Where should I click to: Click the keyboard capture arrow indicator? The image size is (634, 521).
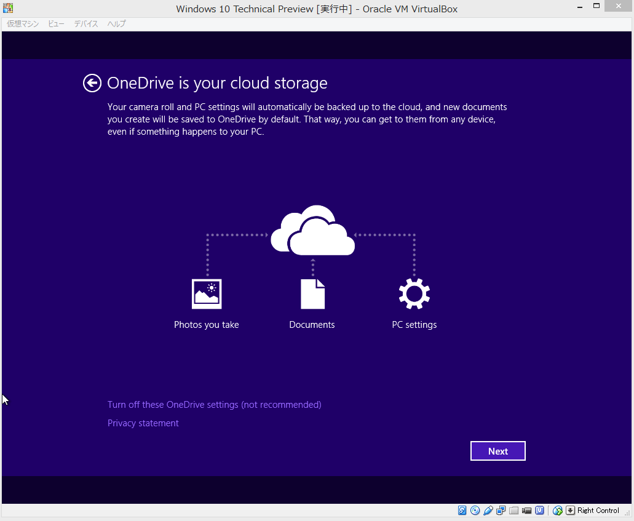tap(570, 511)
